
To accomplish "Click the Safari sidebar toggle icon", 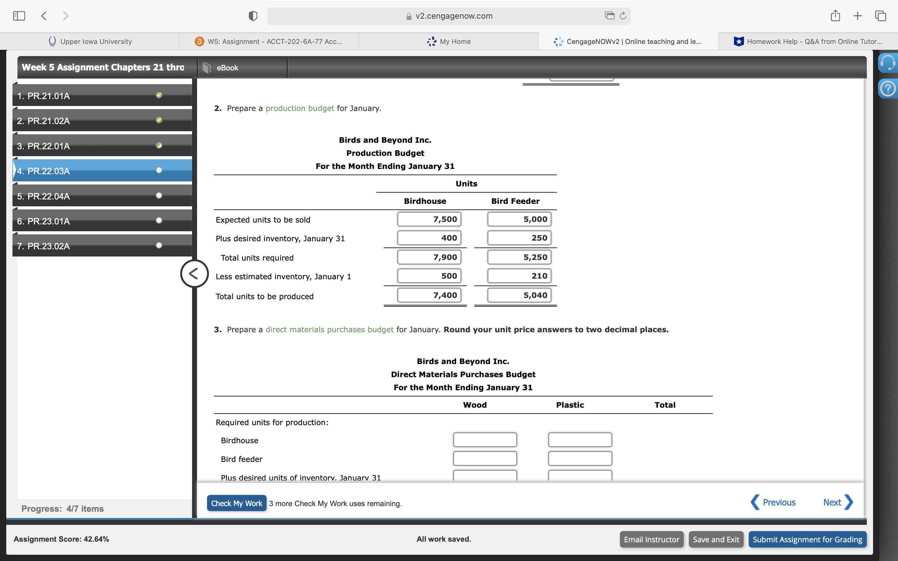I will pos(19,16).
